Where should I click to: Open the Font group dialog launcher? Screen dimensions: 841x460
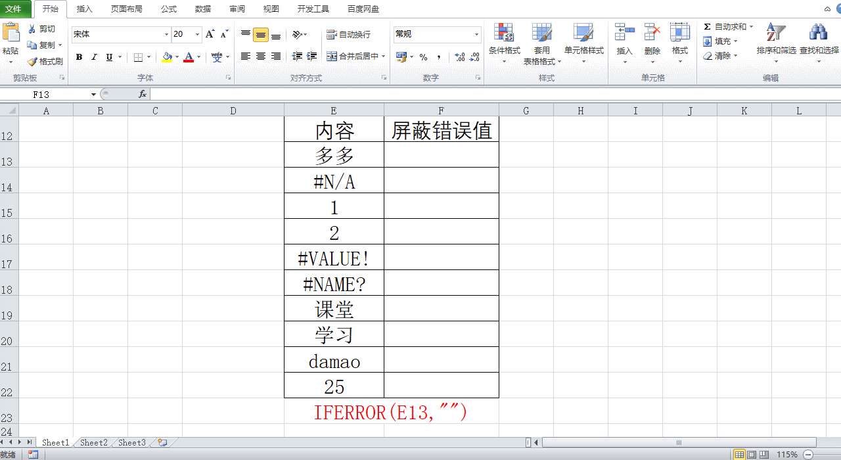coord(229,78)
